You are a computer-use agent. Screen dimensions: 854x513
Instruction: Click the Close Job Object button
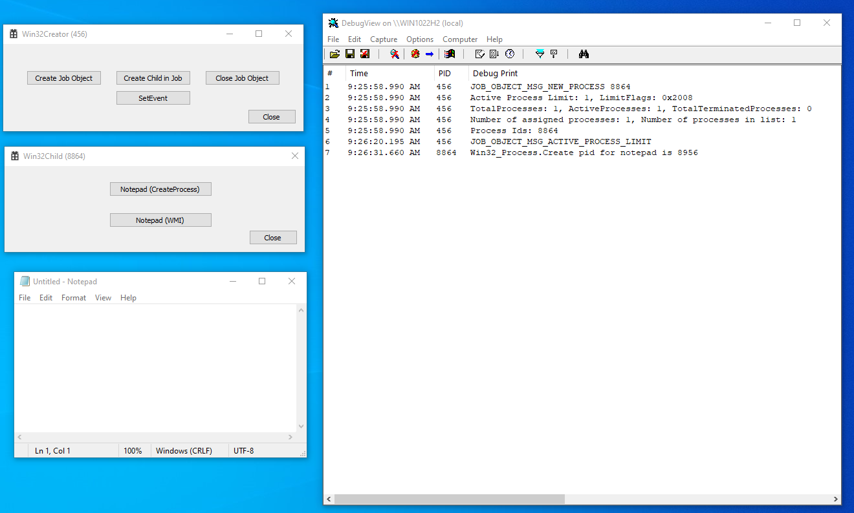tap(243, 78)
